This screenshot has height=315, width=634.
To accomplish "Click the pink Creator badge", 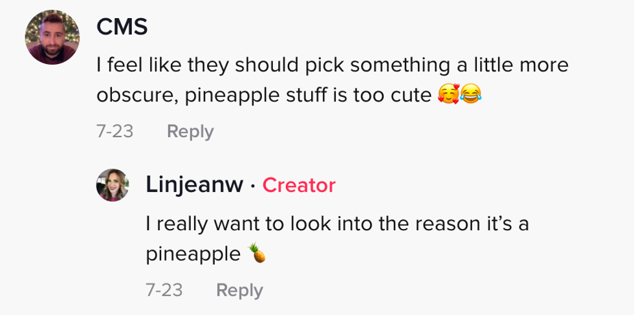I will tap(299, 185).
